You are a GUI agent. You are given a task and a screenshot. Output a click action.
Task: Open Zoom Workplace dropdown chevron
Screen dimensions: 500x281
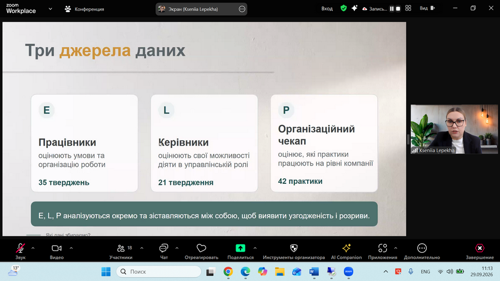[51, 9]
